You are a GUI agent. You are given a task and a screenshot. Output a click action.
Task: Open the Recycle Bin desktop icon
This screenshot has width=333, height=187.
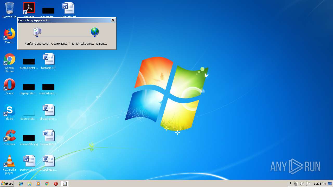(x=9, y=10)
